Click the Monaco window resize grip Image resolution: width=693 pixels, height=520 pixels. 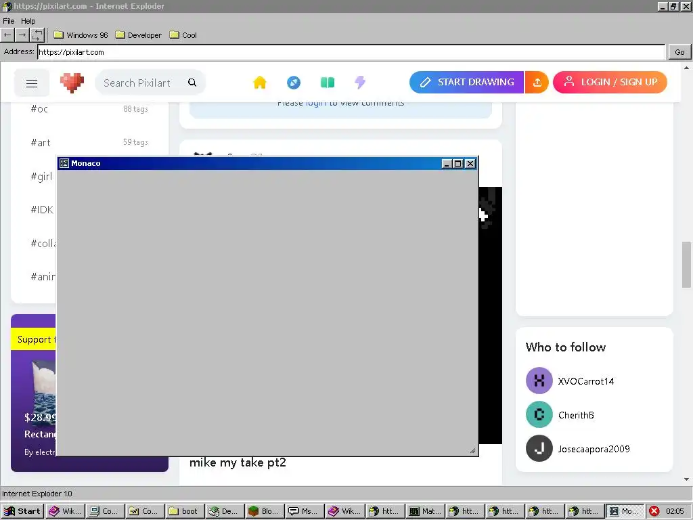coord(472,450)
